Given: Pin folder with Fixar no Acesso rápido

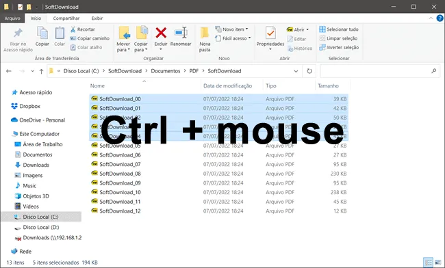Looking at the screenshot, I should point(18,40).
